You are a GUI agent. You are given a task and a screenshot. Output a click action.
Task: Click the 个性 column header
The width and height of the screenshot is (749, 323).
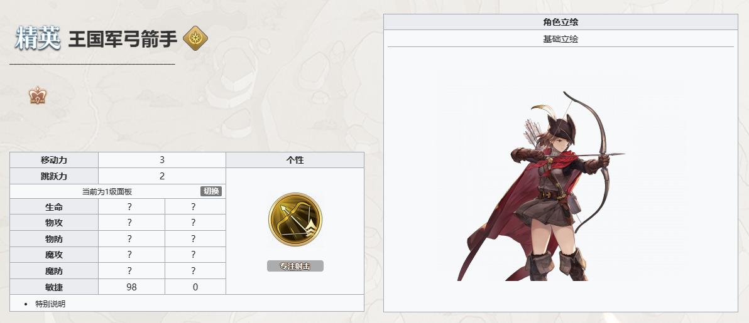pyautogui.click(x=295, y=160)
